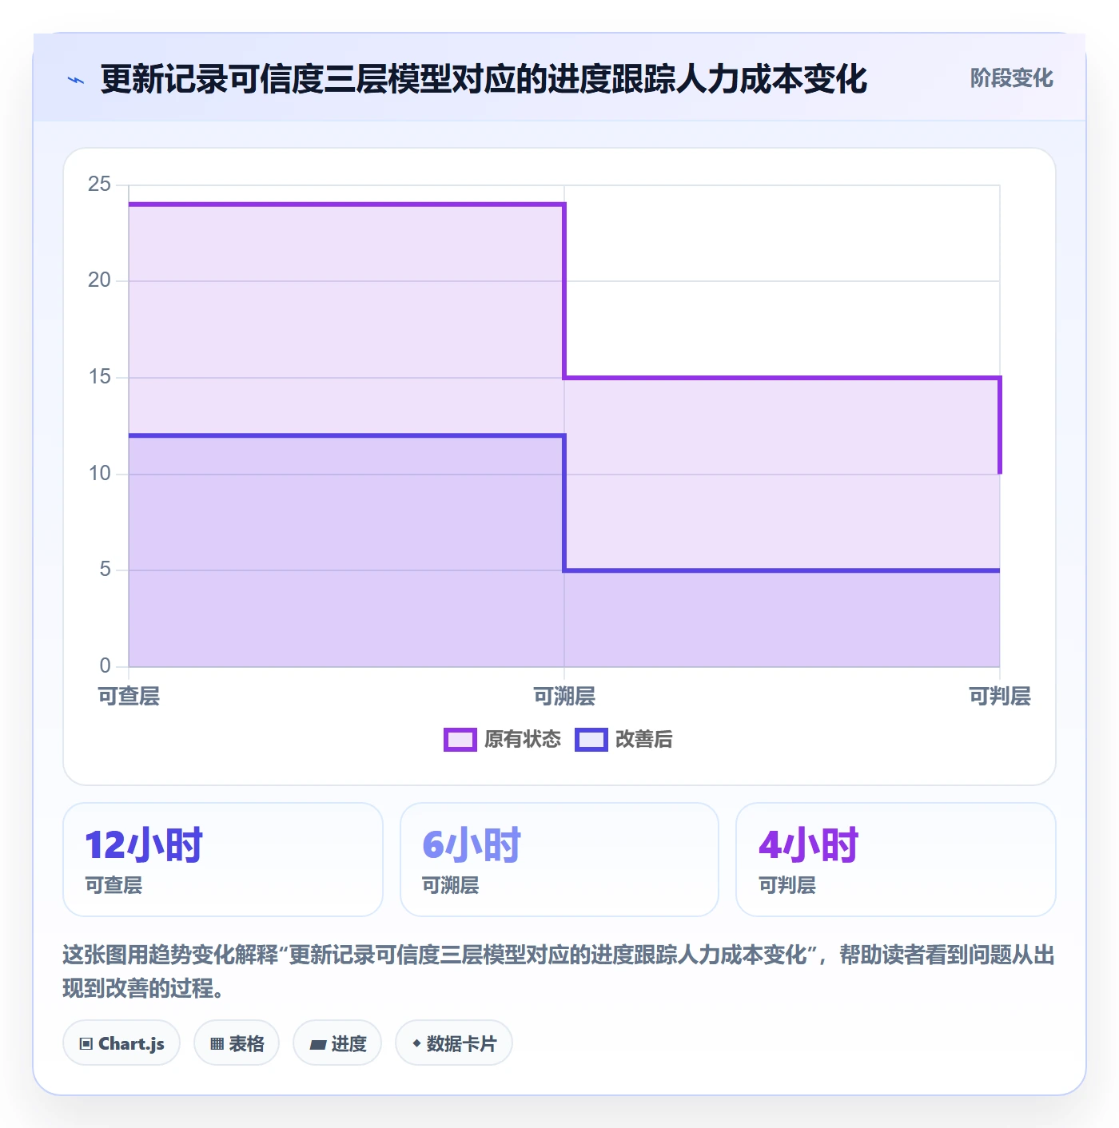Viewport: 1119px width, 1128px height.
Task: Click the 阶段变化 label in header
Action: coord(1011,78)
